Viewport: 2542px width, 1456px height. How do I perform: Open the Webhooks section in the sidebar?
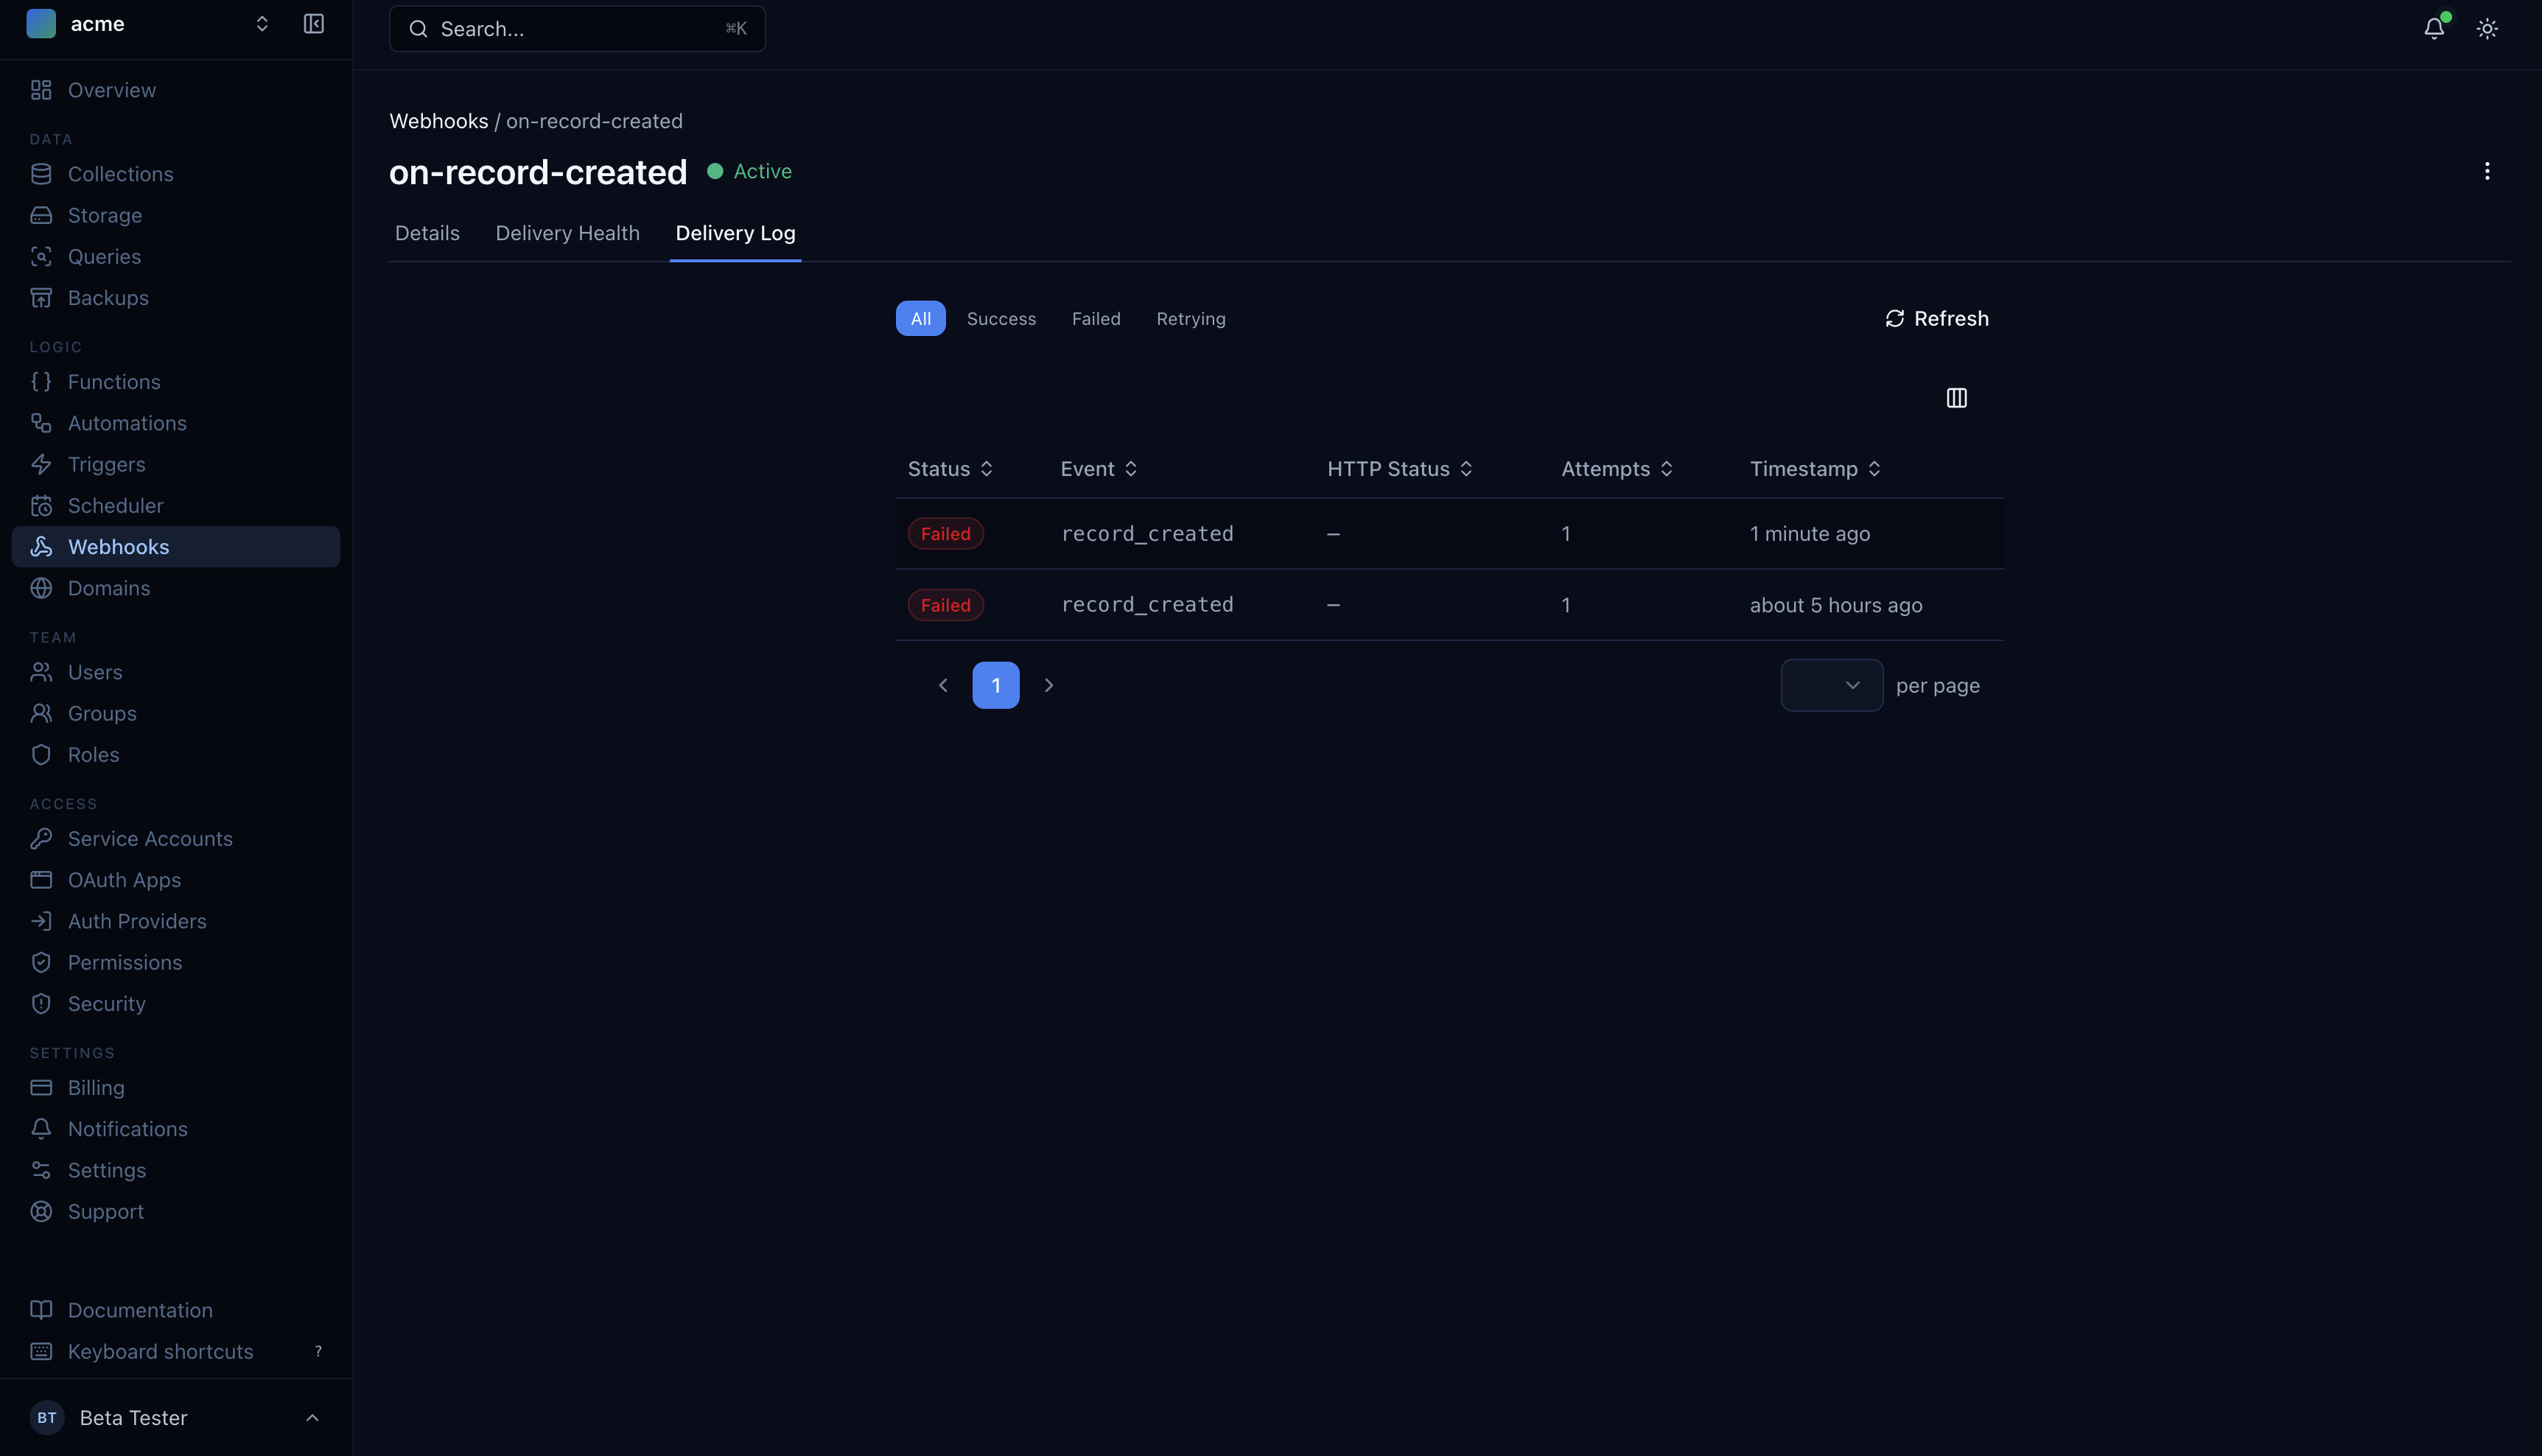click(x=119, y=546)
